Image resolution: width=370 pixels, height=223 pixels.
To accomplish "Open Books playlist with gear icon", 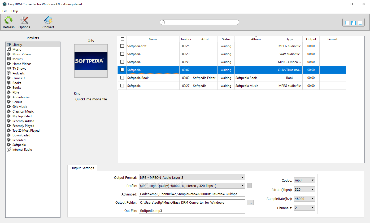I will point(16,88).
